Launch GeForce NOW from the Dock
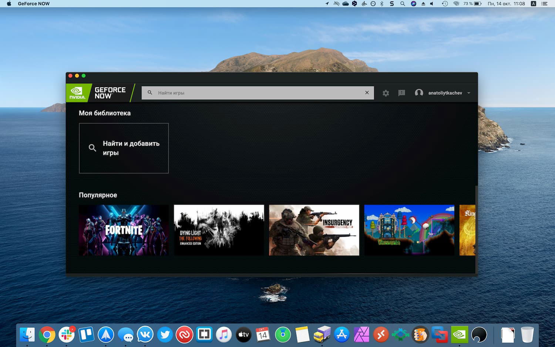The height and width of the screenshot is (347, 555). coord(460,335)
